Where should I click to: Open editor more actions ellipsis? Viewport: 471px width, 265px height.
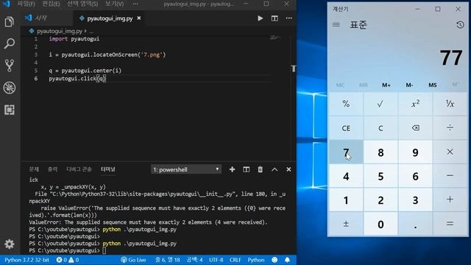(289, 18)
